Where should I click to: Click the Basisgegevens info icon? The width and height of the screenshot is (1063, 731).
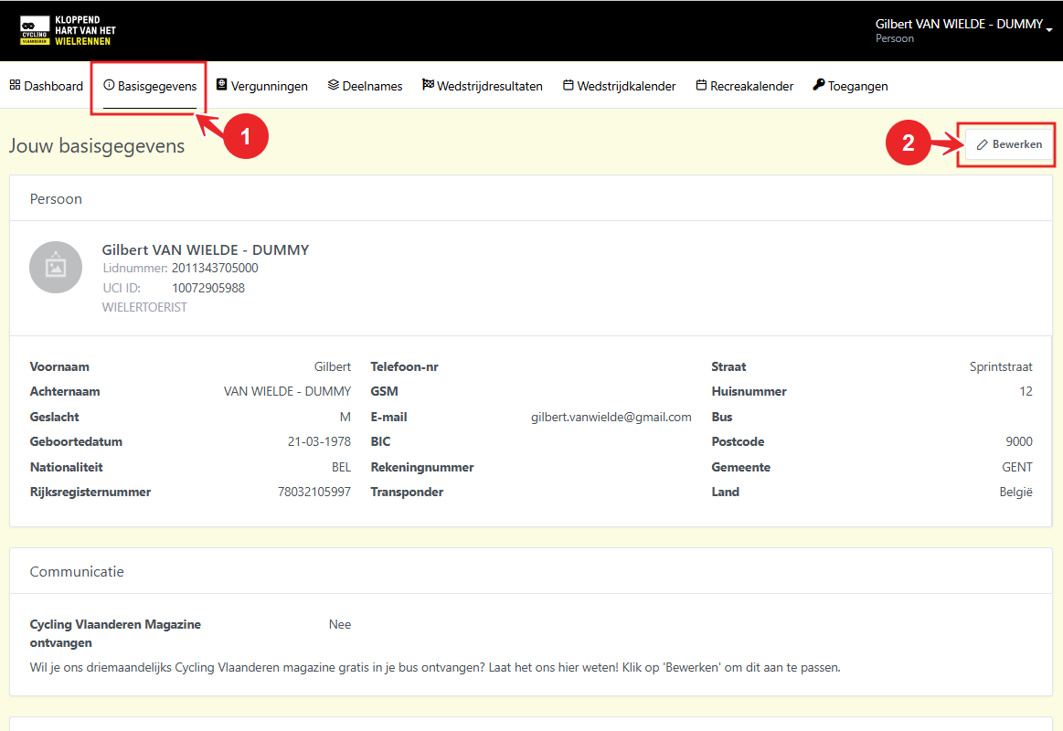109,85
